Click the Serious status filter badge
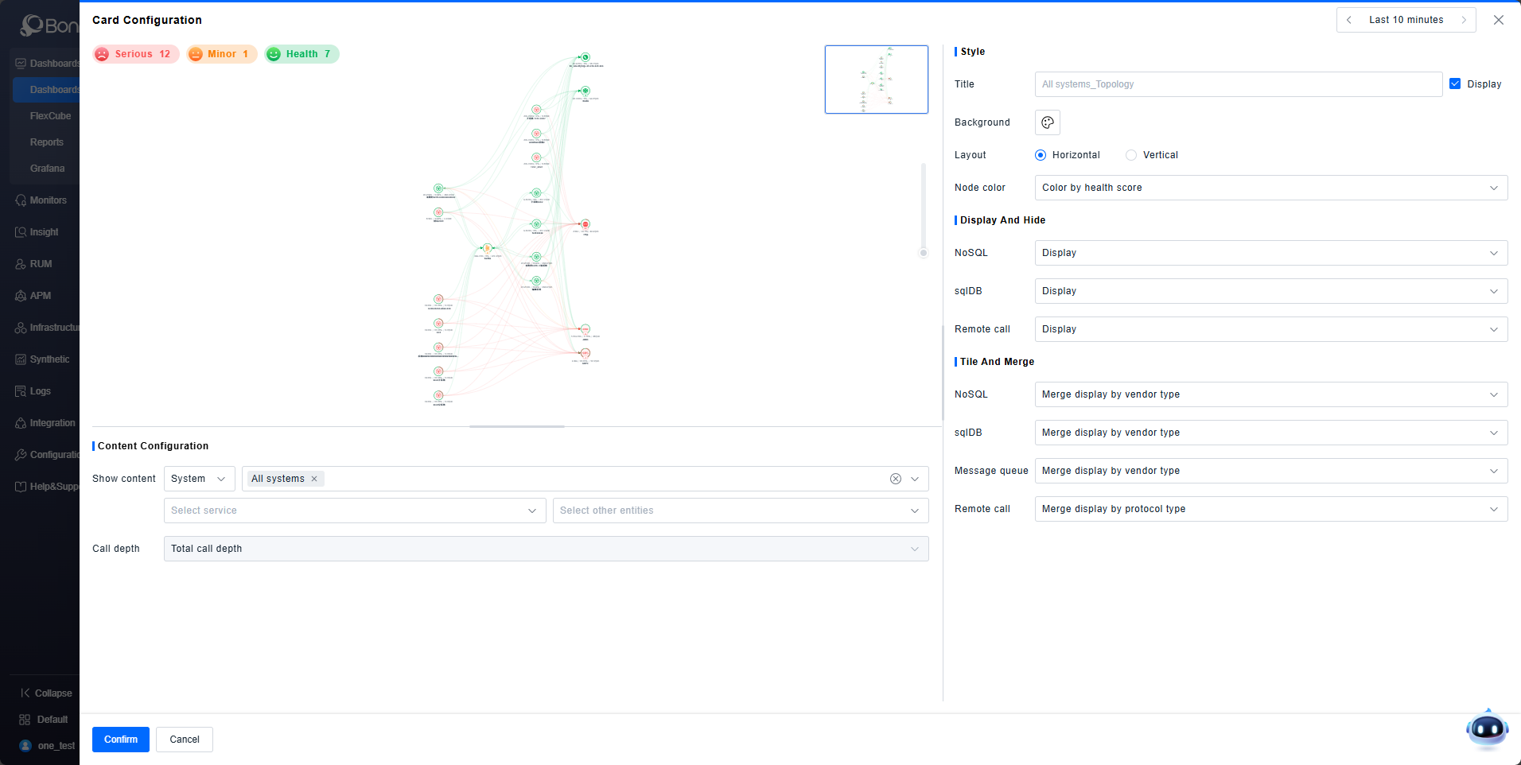This screenshot has height=765, width=1521. coord(135,54)
